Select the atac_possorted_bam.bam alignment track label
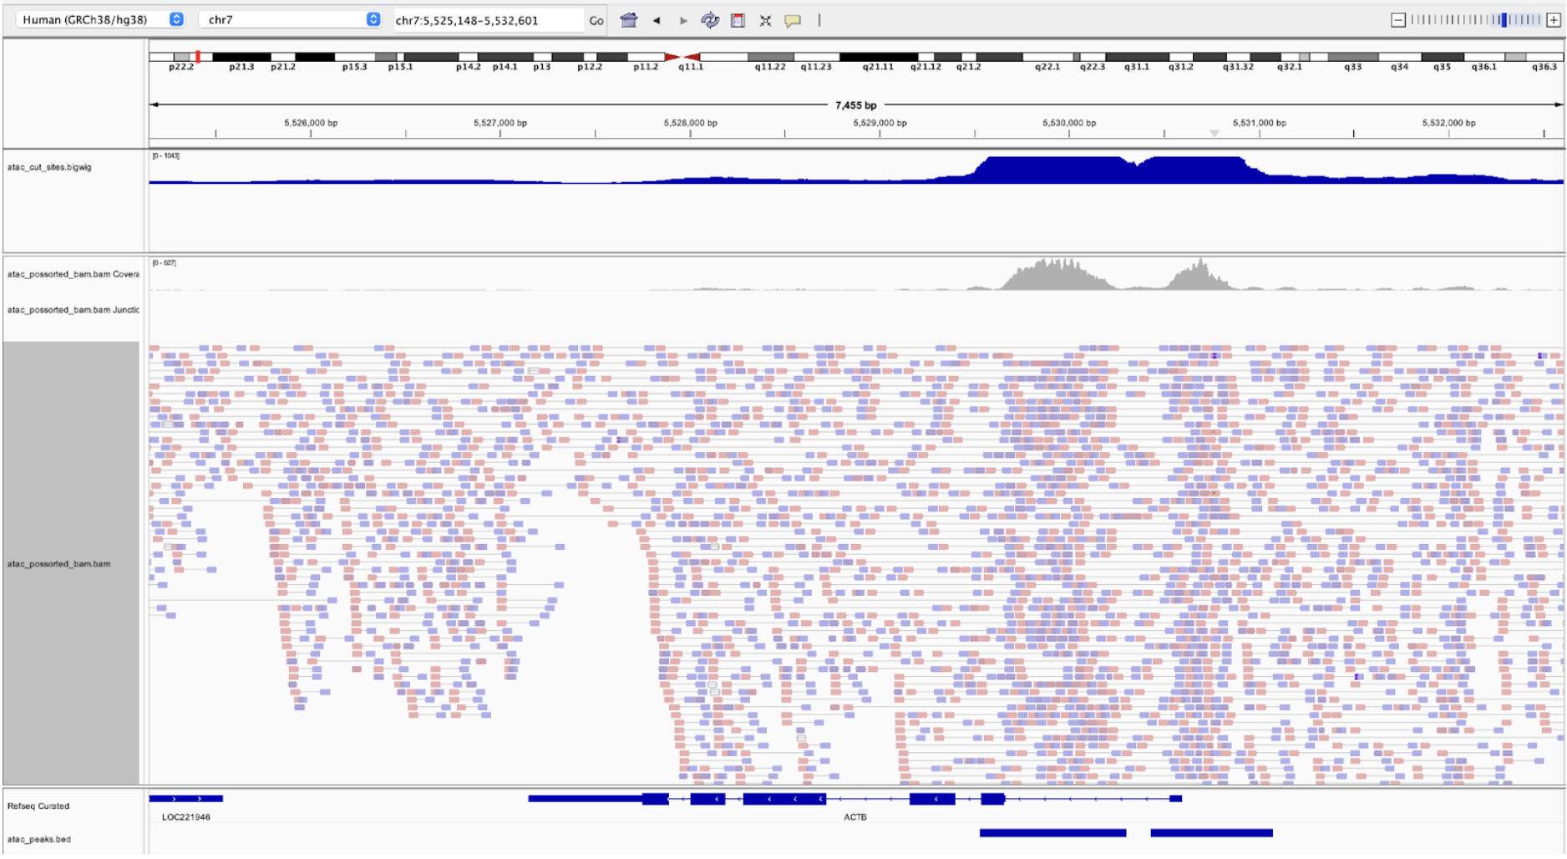This screenshot has height=859, width=1567. point(58,564)
